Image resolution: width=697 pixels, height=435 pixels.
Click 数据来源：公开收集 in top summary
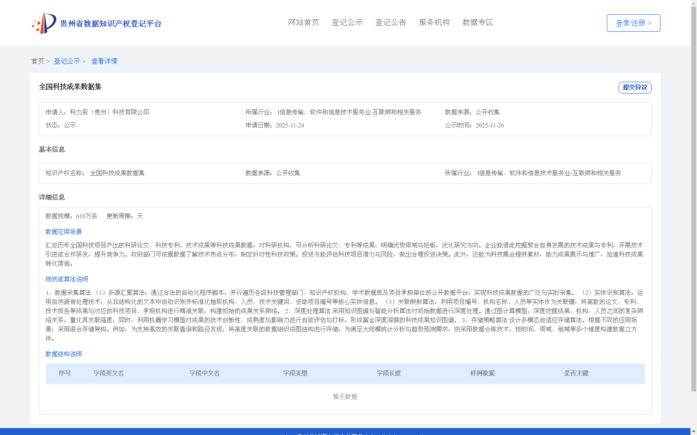(x=472, y=112)
